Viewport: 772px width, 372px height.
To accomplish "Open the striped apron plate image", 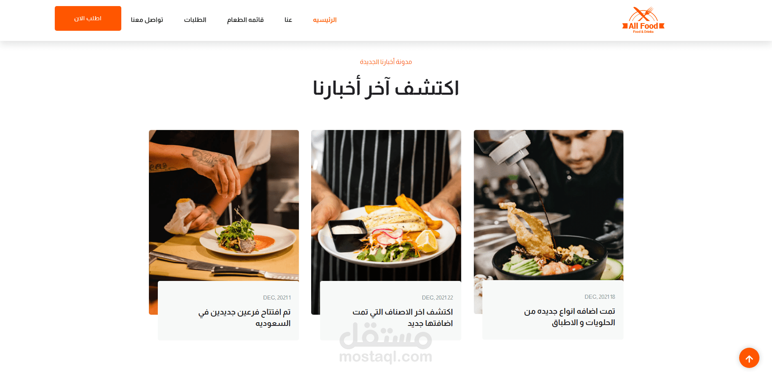I will point(386,205).
